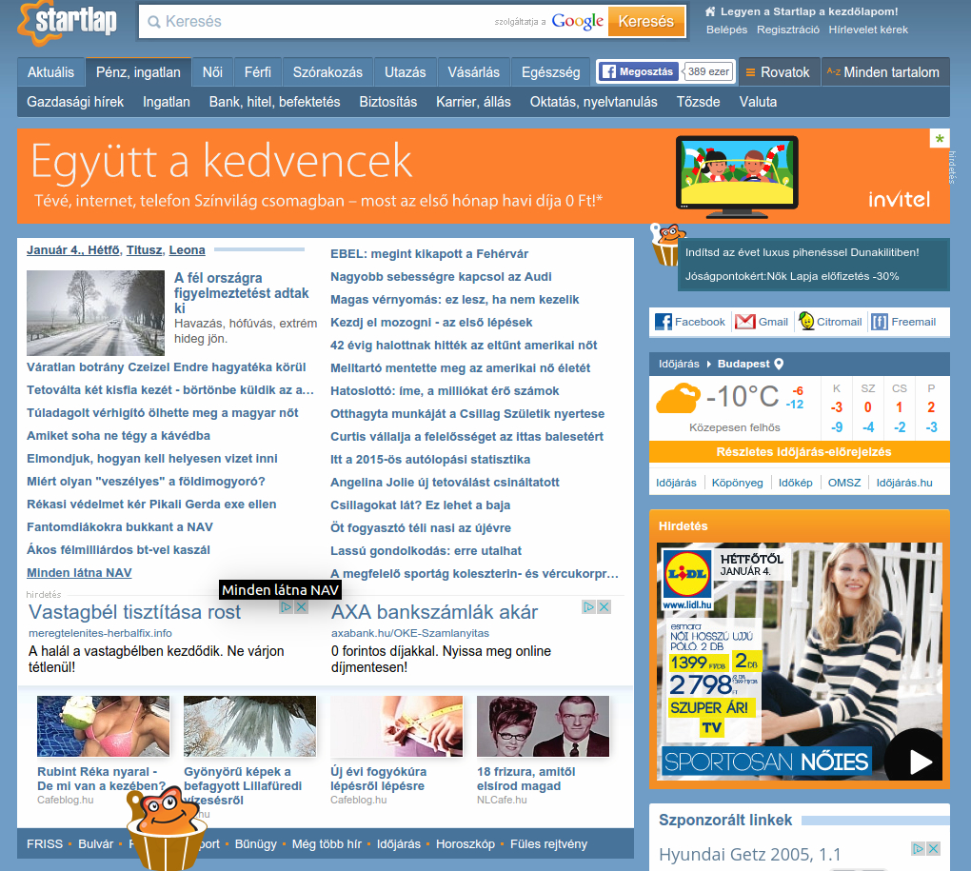Click AdChoices icon on AXA ad
The image size is (971, 871).
[588, 606]
